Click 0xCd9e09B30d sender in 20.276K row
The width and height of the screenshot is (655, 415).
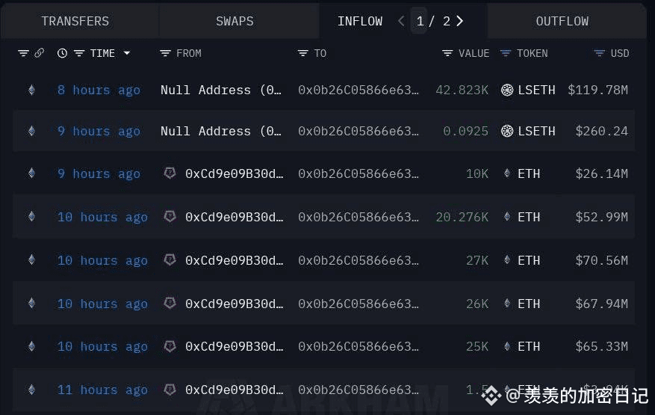click(235, 217)
